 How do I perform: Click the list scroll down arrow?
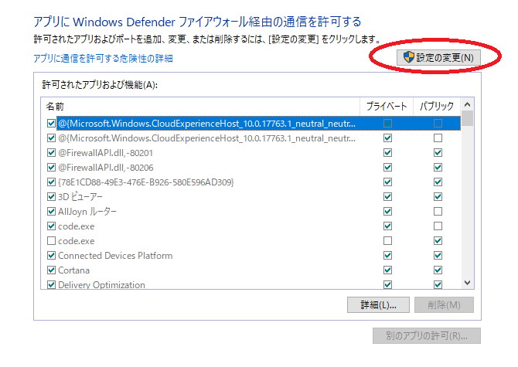[x=467, y=283]
